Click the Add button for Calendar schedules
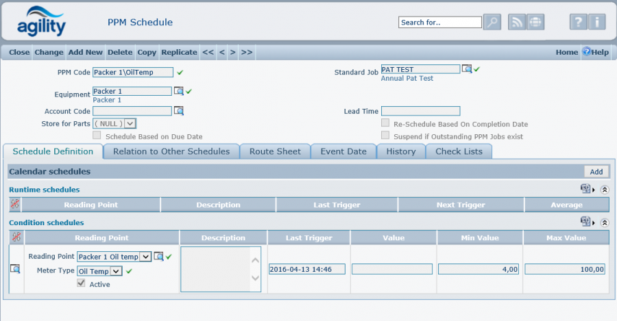Screen dimensions: 617x321 pos(596,172)
